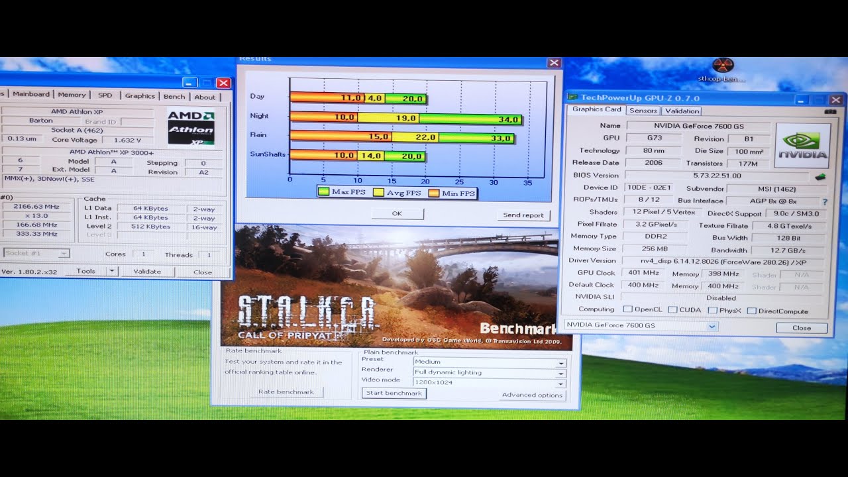Click OK in the Results window

pos(397,213)
